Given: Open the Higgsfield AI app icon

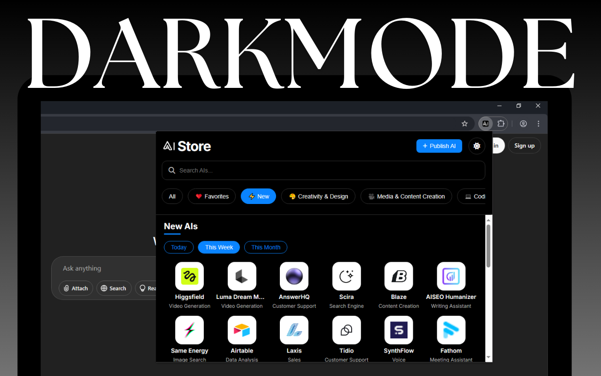Looking at the screenshot, I should click(189, 276).
